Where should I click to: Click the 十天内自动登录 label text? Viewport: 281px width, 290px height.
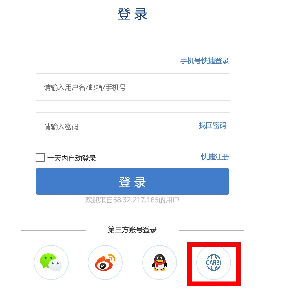[71, 158]
